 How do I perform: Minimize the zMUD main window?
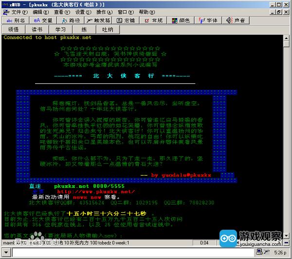point(272,4)
